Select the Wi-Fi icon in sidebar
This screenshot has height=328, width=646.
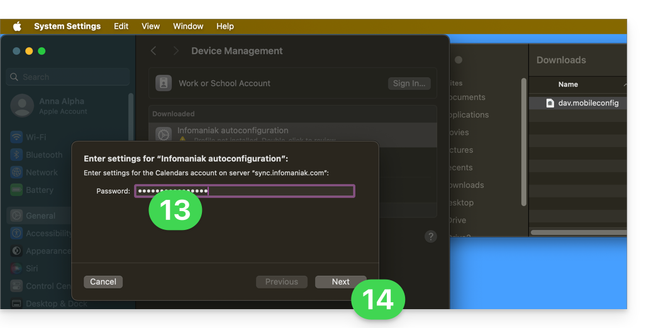[16, 137]
